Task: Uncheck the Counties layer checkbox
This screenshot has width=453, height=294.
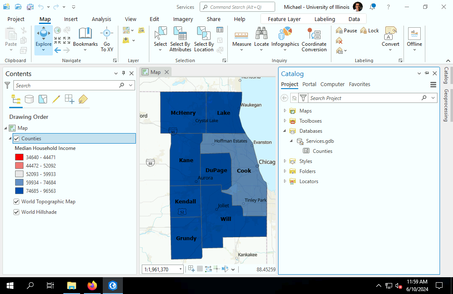Action: coord(17,139)
